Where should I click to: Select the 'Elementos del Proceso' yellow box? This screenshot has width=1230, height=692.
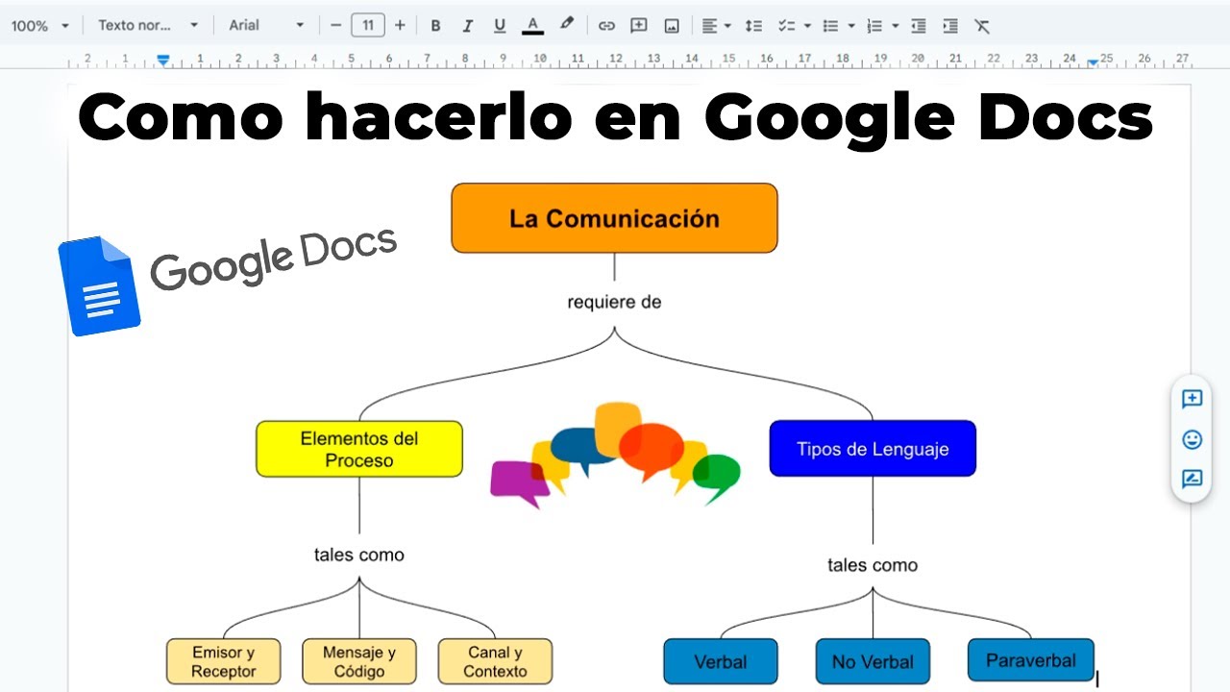pos(359,449)
